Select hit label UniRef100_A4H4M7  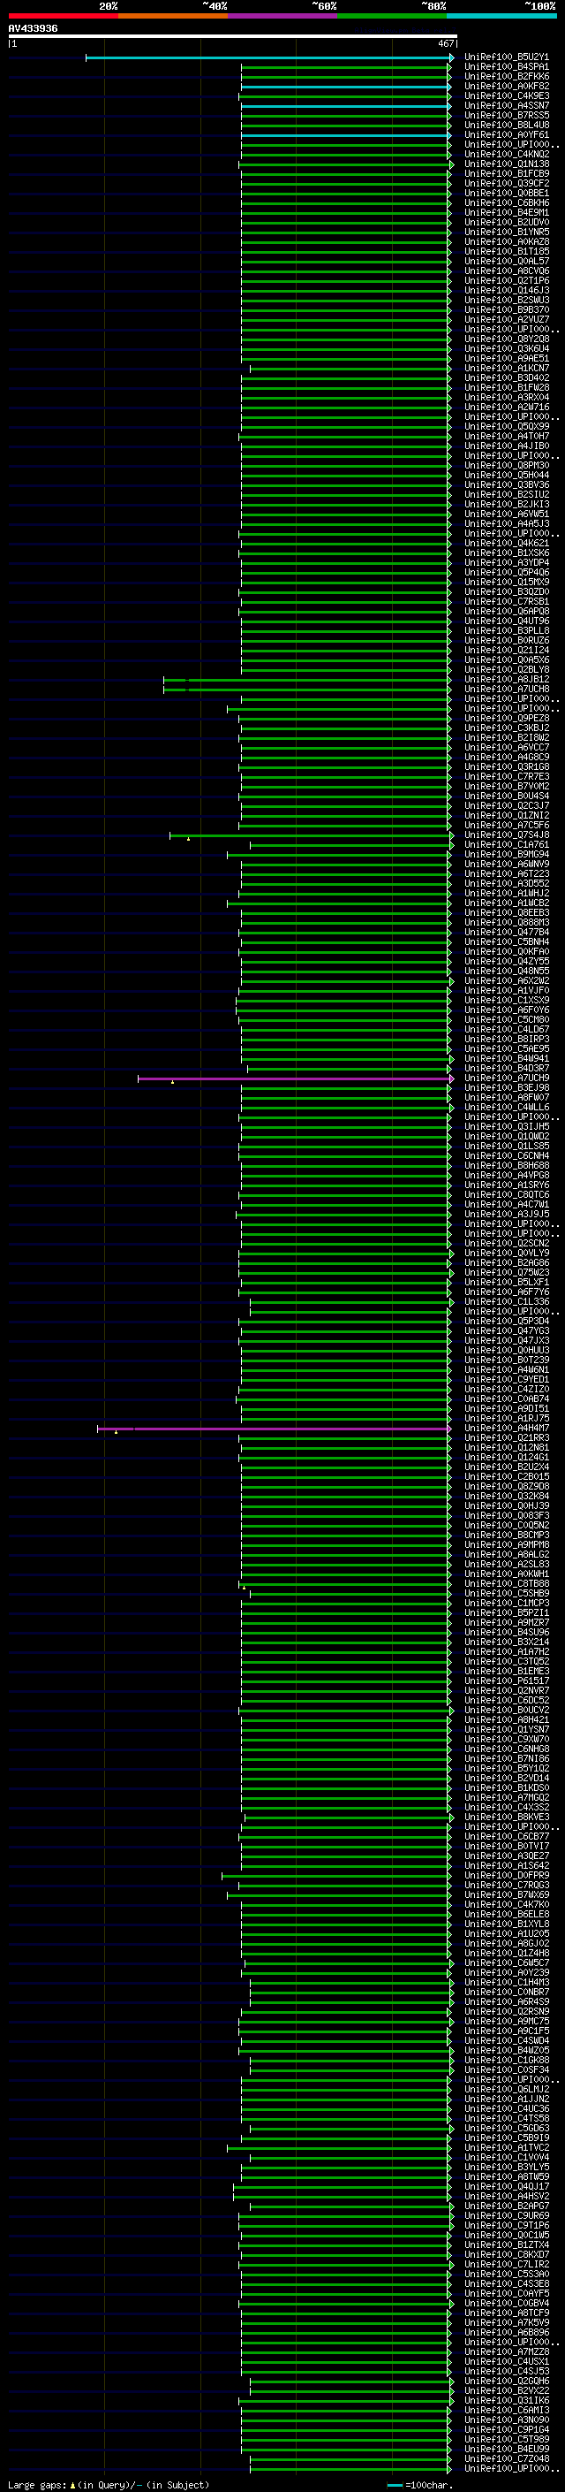[507, 1429]
